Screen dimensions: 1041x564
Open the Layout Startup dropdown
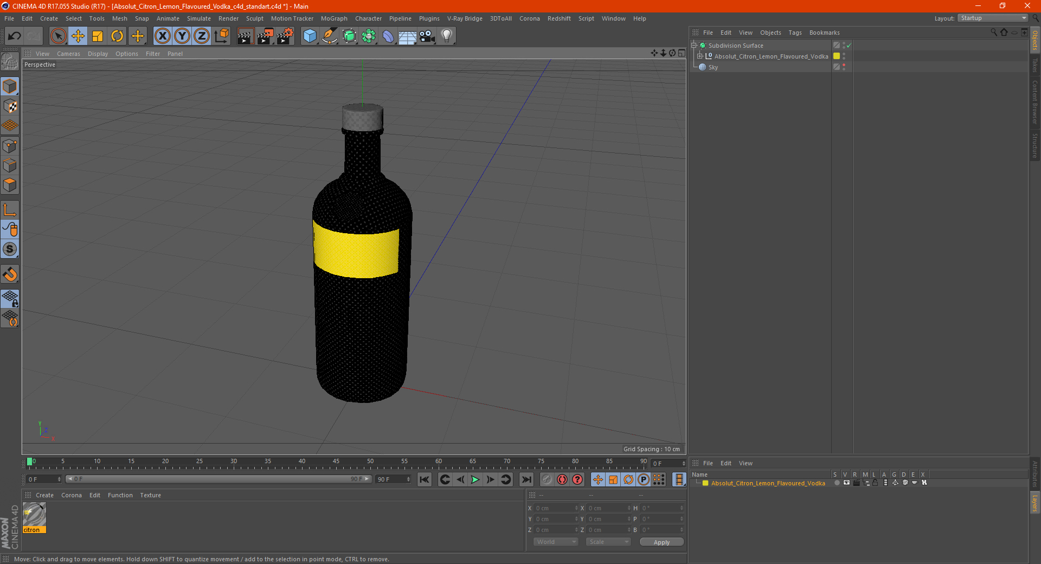click(x=993, y=18)
